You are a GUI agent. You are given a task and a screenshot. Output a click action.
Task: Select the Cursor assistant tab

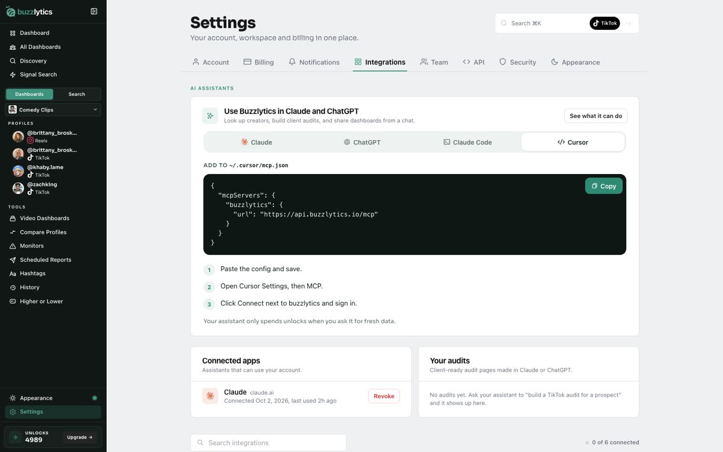click(x=573, y=142)
